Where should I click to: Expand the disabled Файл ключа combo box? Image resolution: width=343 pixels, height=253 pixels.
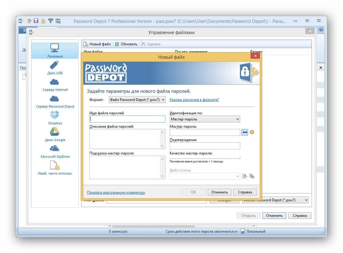(205, 176)
